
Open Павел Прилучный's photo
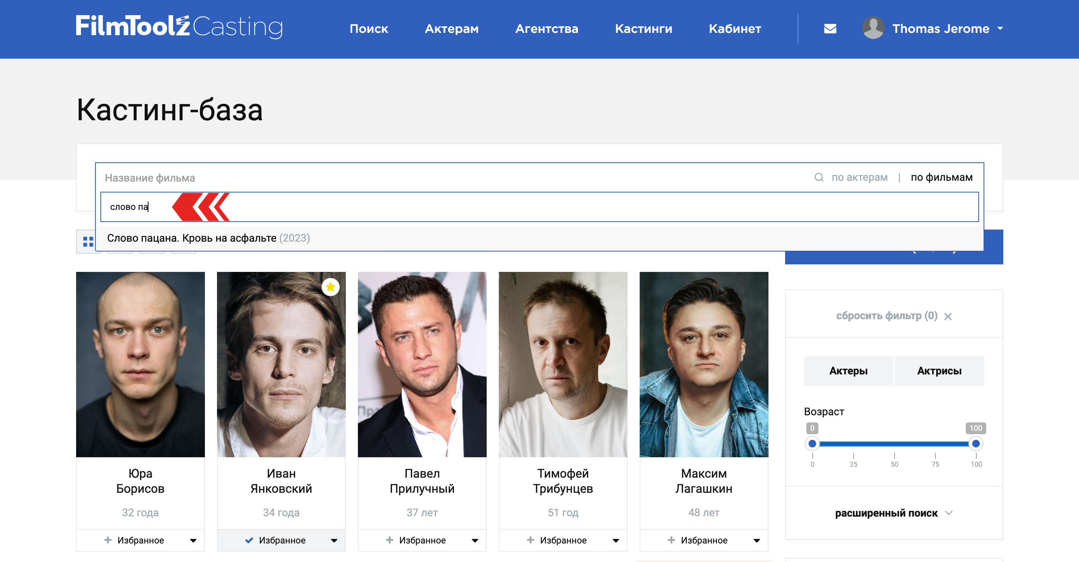(x=422, y=364)
